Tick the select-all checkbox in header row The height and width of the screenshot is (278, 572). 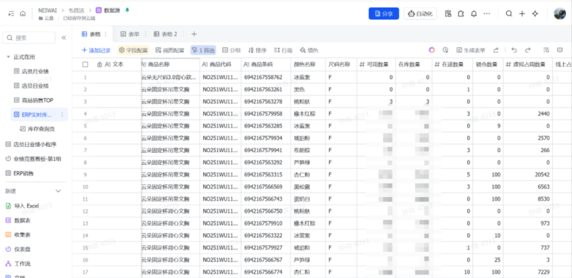click(85, 64)
